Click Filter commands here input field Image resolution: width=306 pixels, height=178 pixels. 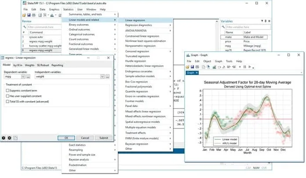pos(44,27)
